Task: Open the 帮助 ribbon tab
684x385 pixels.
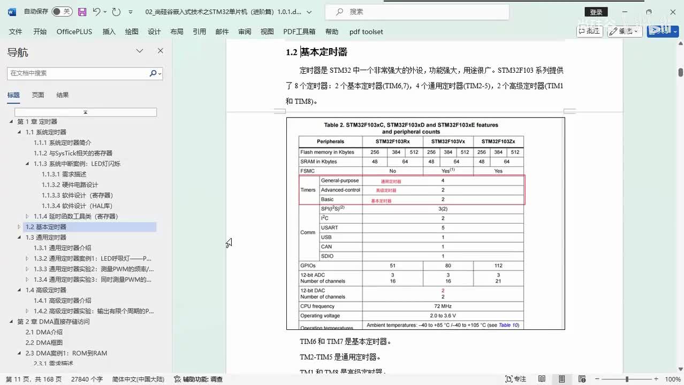Action: coord(332,32)
